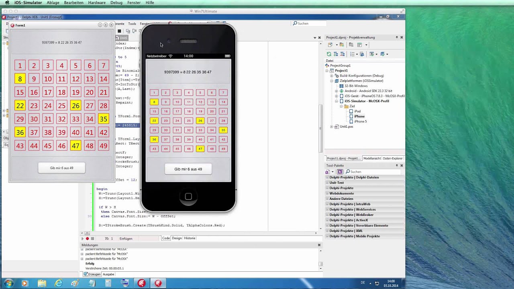Open Windows Explorer folder in taskbar
The height and width of the screenshot is (289, 514).
42,283
